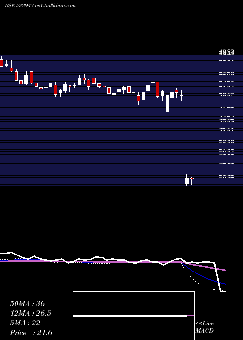Click the top price axis label 40.93
Viewport: 243px width, 340px height.
click(x=226, y=51)
